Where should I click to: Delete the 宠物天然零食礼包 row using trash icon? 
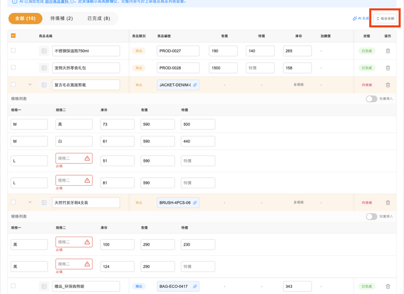point(388,67)
